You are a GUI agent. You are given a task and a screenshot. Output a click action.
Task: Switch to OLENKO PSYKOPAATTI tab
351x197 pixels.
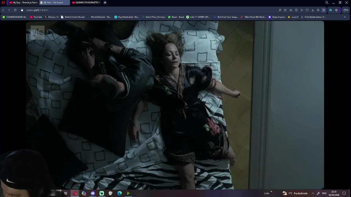coord(86,2)
